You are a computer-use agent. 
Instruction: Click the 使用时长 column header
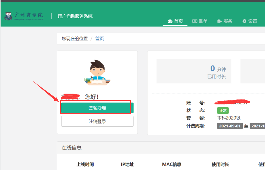(220, 164)
